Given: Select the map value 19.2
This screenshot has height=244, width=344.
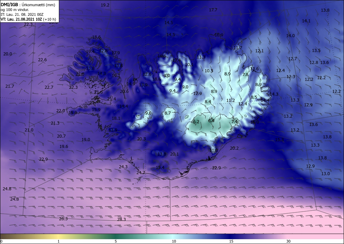Looking at the screenshot, I should pyautogui.click(x=105, y=5).
